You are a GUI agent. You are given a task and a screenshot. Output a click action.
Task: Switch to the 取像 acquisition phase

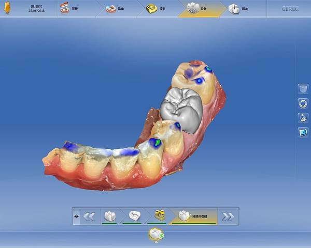tap(115, 9)
